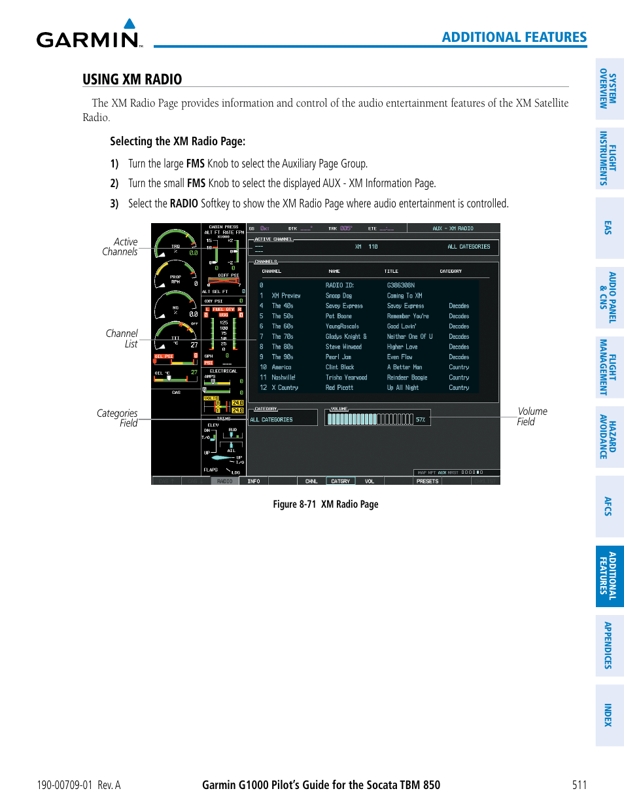Click the Figure 8-71 XM Radio Page caption
This screenshot has width=624, height=808.
326,504
